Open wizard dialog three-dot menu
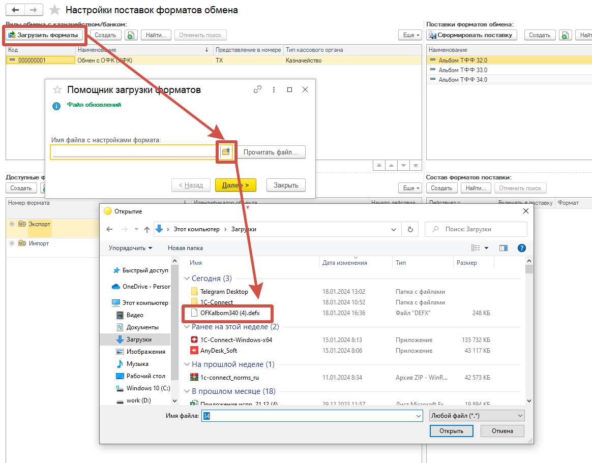This screenshot has height=463, width=592. click(274, 89)
